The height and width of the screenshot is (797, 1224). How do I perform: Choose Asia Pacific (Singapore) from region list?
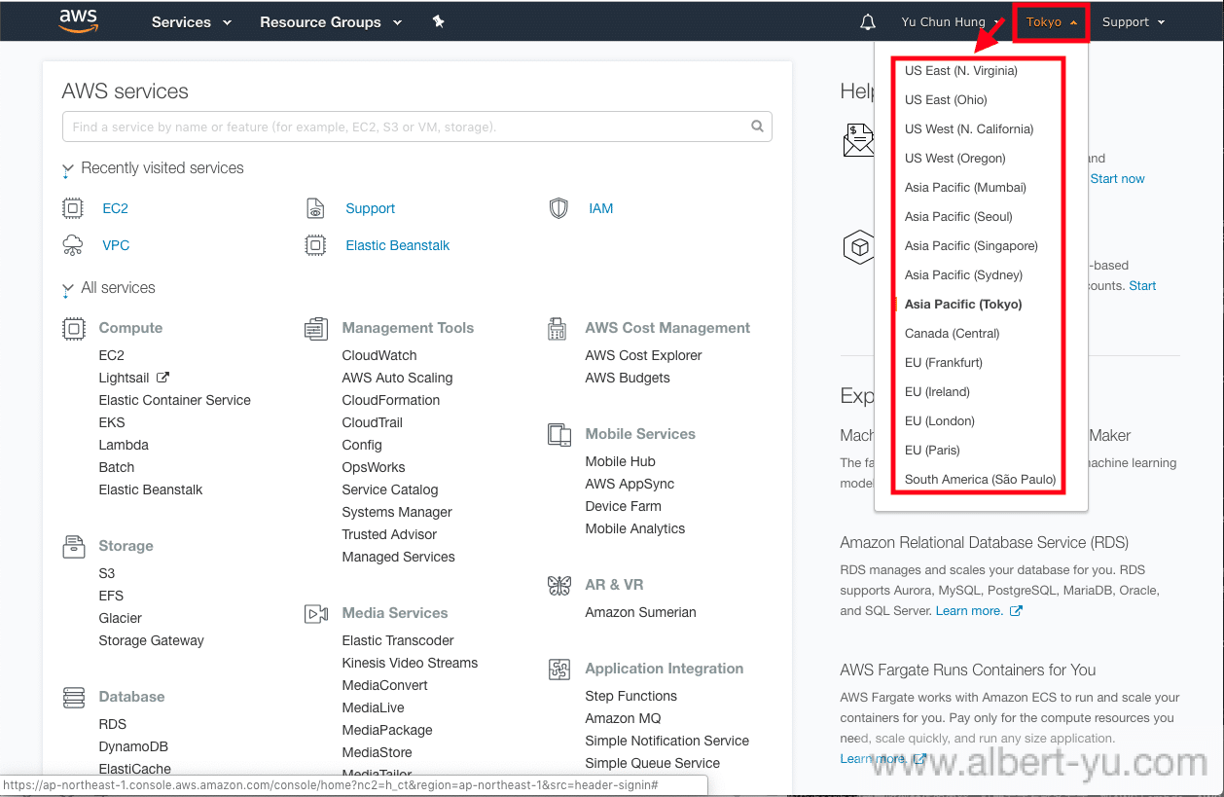click(x=970, y=245)
